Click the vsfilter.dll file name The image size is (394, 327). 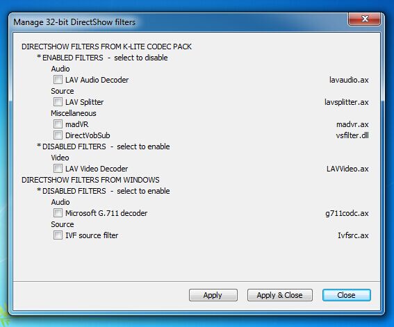352,135
